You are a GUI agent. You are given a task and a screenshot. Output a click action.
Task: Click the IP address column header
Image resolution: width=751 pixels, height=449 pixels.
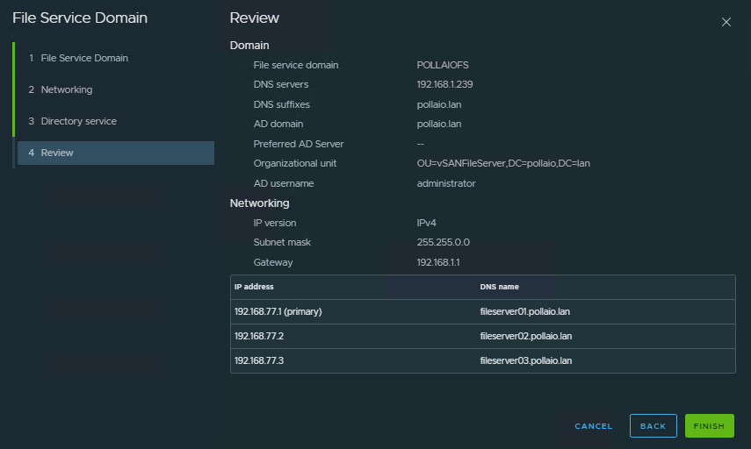click(x=254, y=287)
